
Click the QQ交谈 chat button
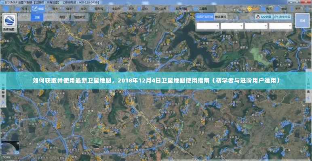click(264, 17)
